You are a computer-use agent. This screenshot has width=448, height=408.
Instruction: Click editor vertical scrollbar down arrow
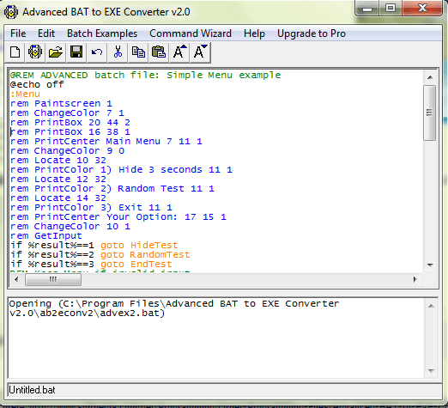[430, 265]
